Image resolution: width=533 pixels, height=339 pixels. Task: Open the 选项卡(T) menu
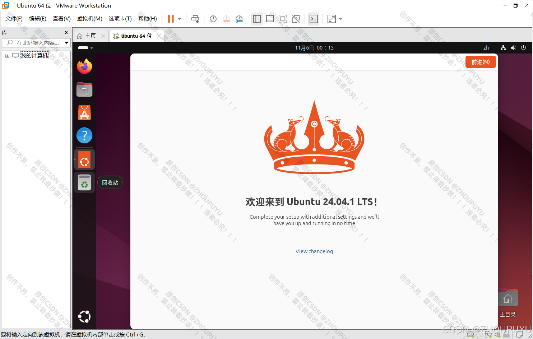[x=120, y=19]
